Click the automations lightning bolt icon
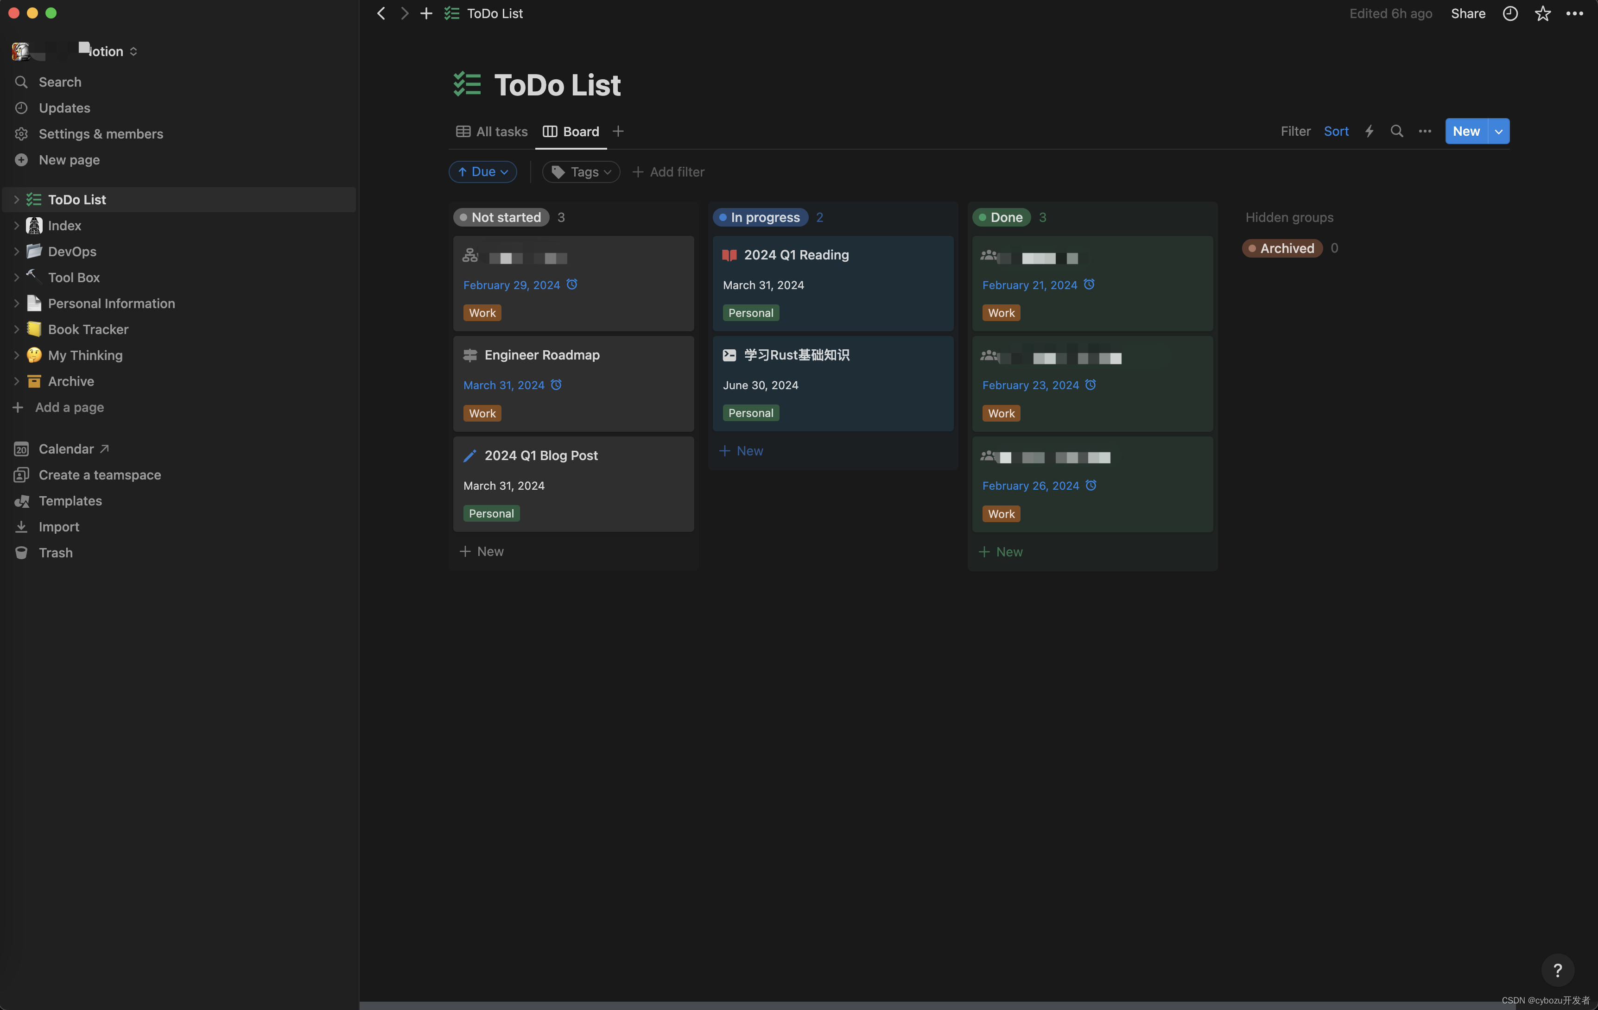The width and height of the screenshot is (1598, 1010). pos(1369,132)
